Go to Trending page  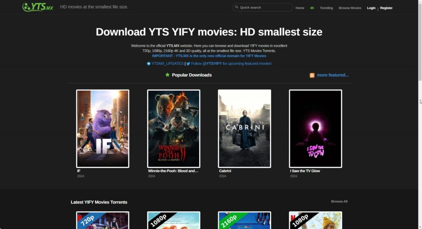coord(326,8)
